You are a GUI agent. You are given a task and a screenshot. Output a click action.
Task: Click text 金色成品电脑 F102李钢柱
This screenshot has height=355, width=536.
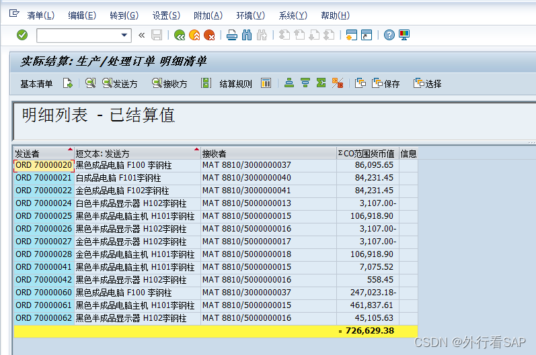(x=122, y=191)
